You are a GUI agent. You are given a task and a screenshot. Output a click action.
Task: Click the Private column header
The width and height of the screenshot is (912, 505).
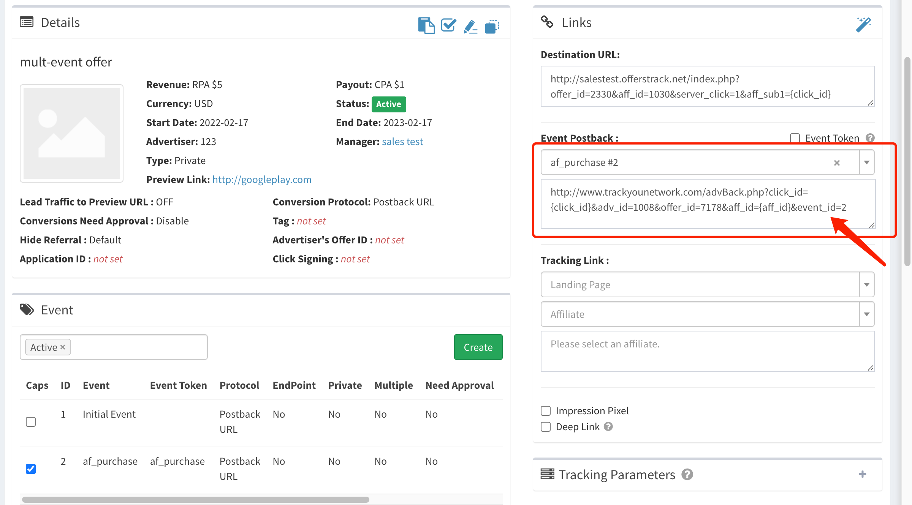(x=345, y=385)
